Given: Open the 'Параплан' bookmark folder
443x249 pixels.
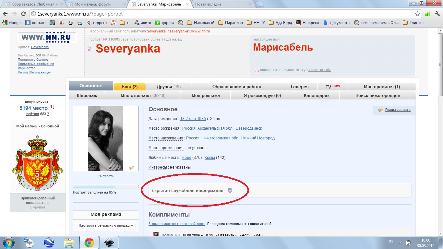Looking at the screenshot, I should pyautogui.click(x=231, y=23).
